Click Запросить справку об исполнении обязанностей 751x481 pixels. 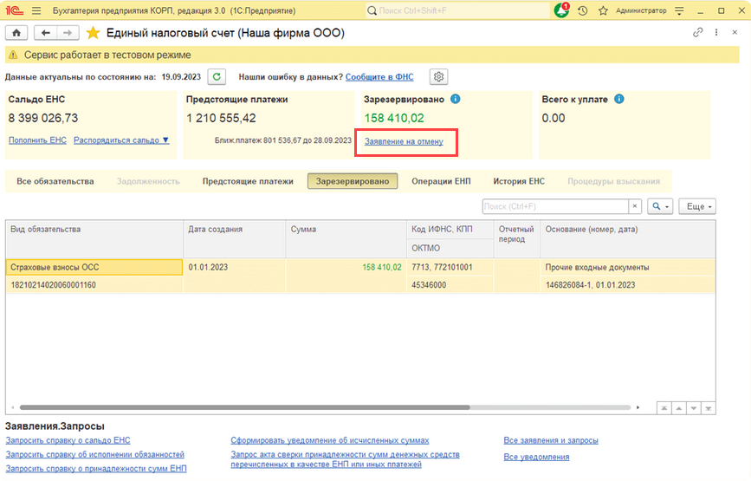pyautogui.click(x=94, y=454)
